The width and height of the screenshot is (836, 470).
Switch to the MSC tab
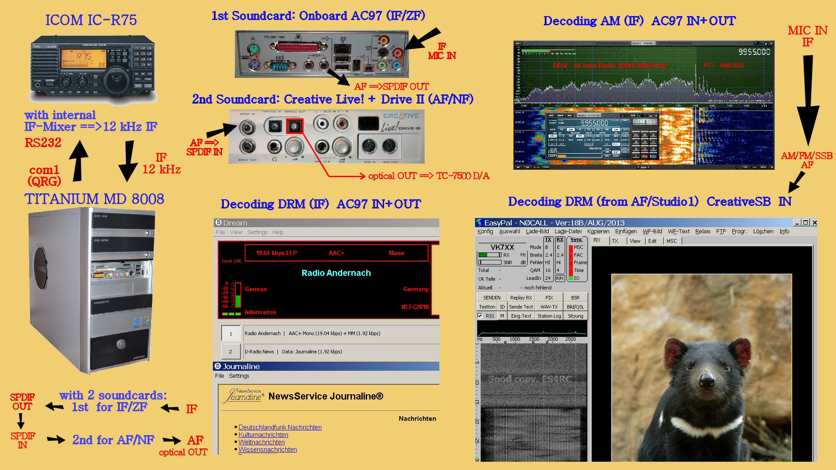click(671, 241)
